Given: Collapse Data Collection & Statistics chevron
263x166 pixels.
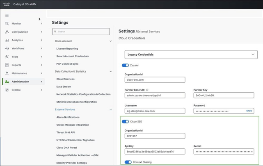Looking at the screenshot, I should click(110, 72).
